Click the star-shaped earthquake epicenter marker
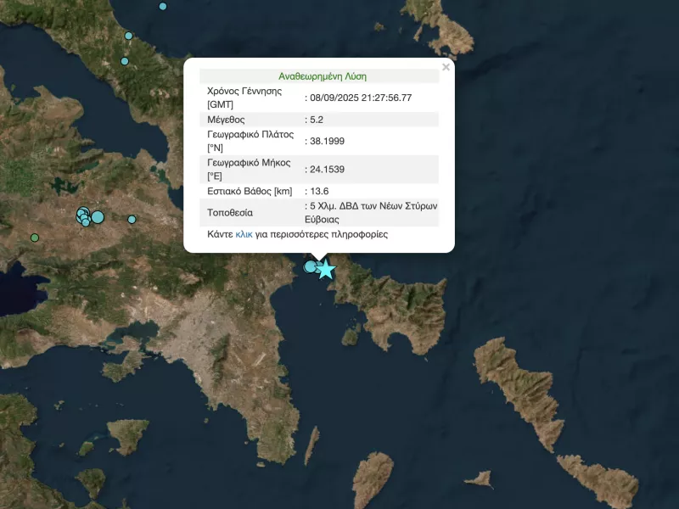The height and width of the screenshot is (509, 679). coord(326,270)
